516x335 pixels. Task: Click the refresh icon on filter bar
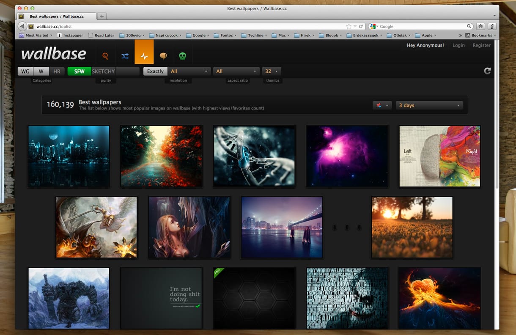(487, 71)
